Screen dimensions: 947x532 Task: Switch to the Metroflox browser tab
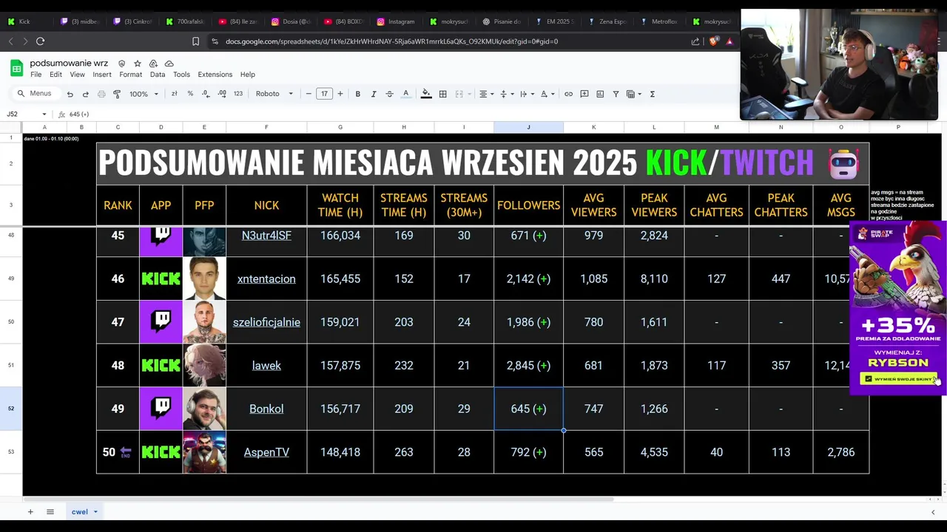coord(661,21)
